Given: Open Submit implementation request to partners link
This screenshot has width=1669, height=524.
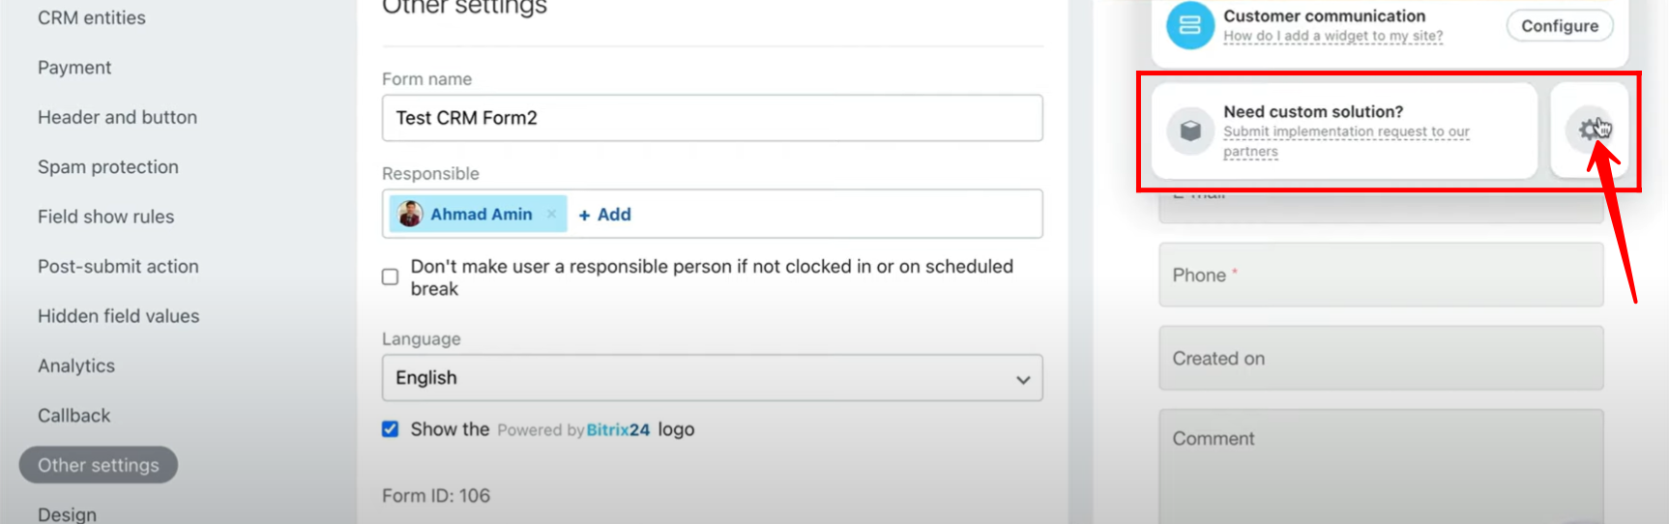Looking at the screenshot, I should [1346, 141].
